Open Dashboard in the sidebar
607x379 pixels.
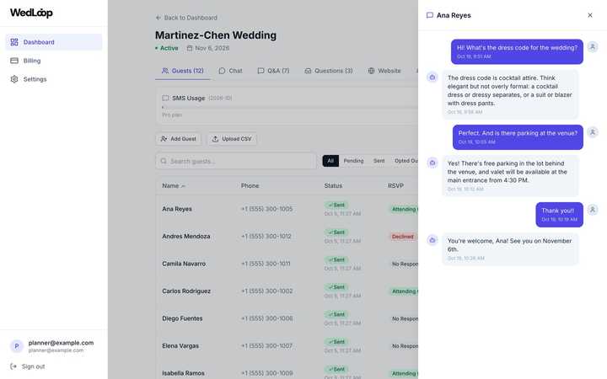click(x=53, y=42)
